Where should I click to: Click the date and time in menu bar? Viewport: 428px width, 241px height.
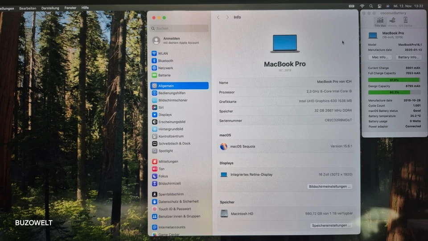(x=408, y=6)
